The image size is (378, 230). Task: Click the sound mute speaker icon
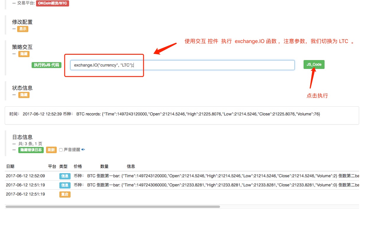pos(83,150)
